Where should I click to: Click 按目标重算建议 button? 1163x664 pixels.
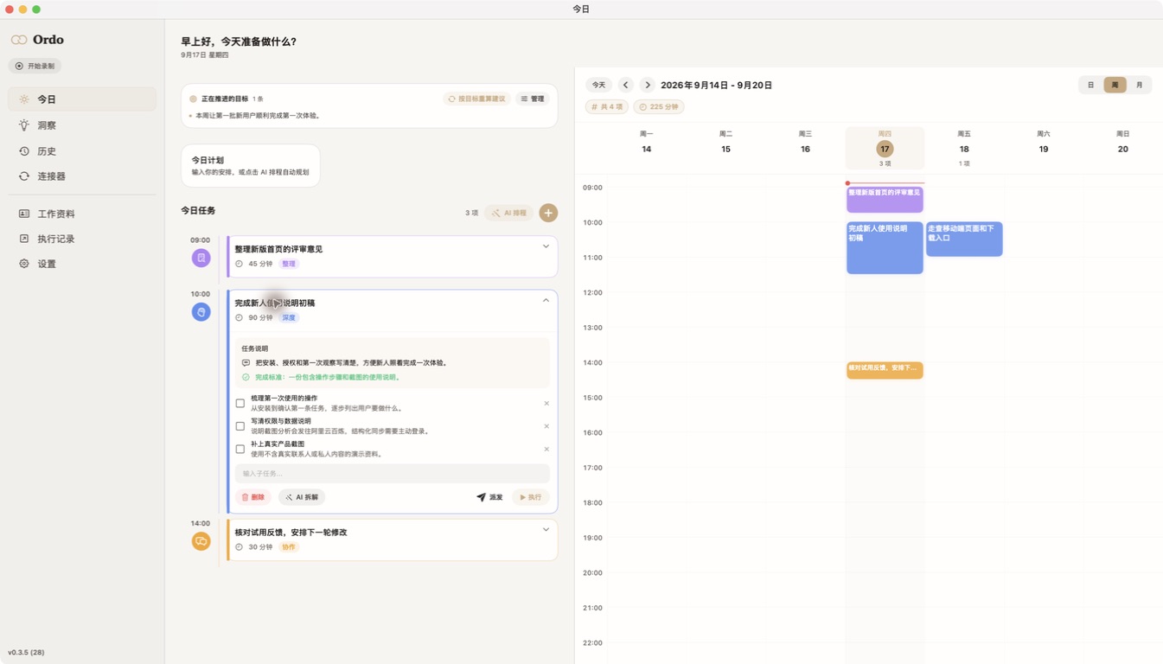(x=476, y=99)
